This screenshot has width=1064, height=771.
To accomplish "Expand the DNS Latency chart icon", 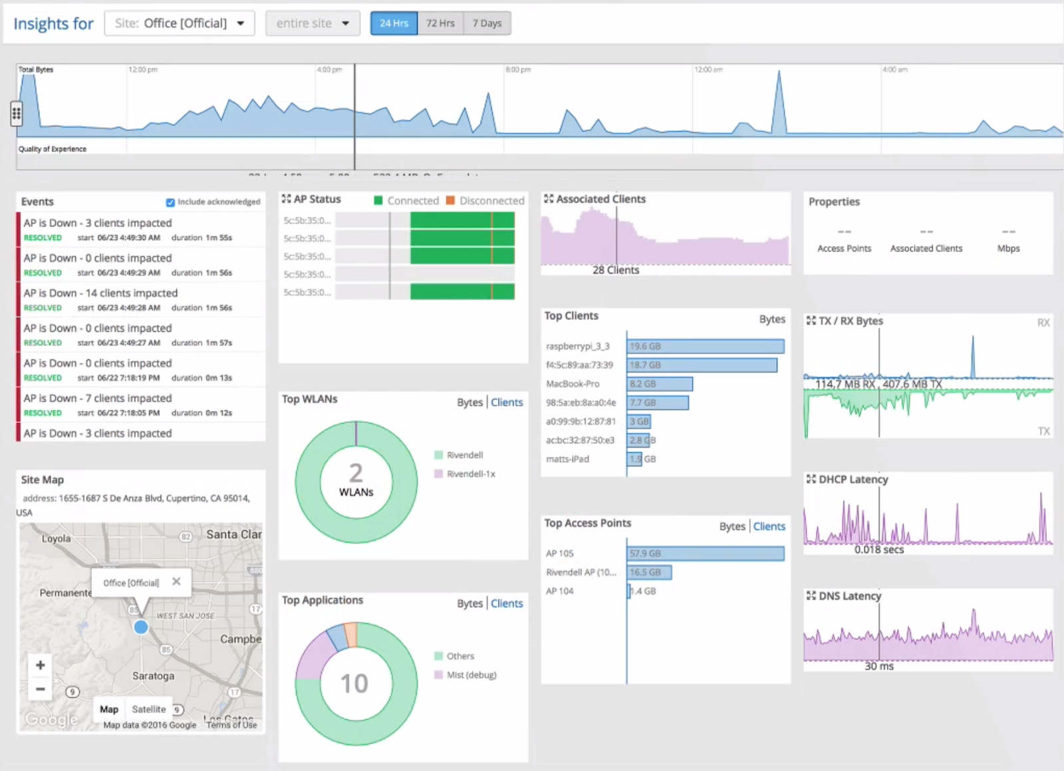I will point(811,595).
